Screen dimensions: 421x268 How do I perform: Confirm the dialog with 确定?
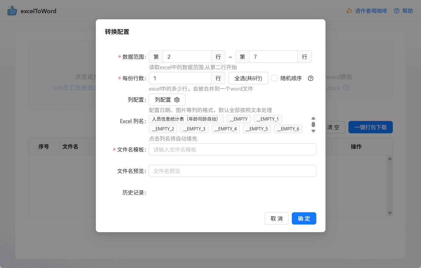(304, 218)
